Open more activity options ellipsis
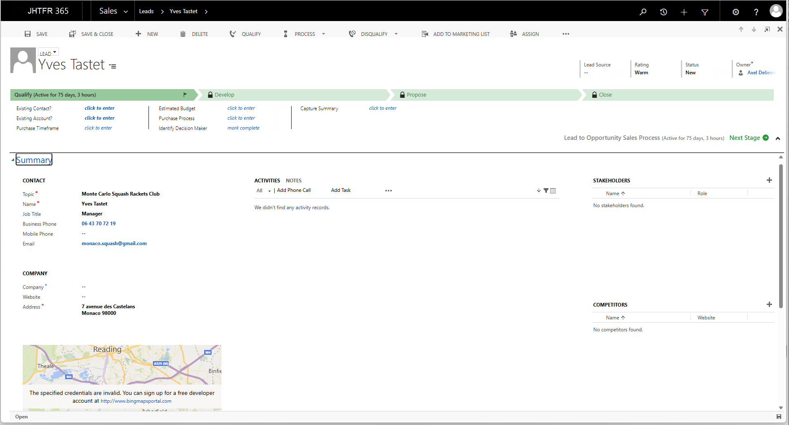Image resolution: width=789 pixels, height=425 pixels. [x=389, y=191]
